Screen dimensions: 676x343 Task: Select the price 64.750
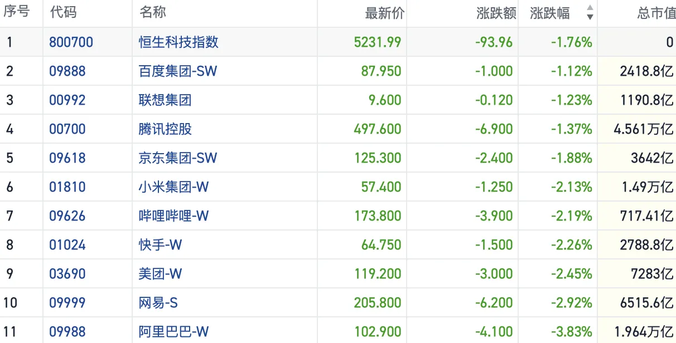tap(382, 245)
